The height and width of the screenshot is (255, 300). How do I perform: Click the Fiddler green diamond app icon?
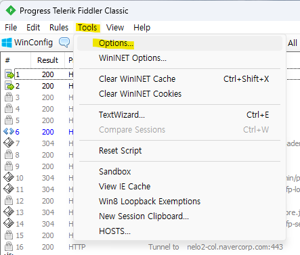tap(11, 10)
